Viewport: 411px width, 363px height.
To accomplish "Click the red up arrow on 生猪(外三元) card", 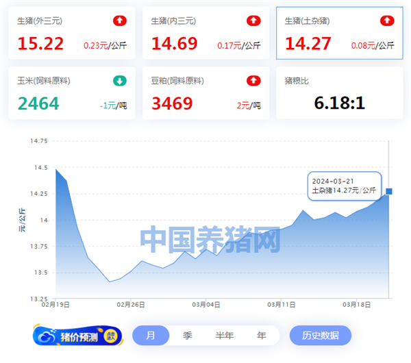I will click(120, 21).
